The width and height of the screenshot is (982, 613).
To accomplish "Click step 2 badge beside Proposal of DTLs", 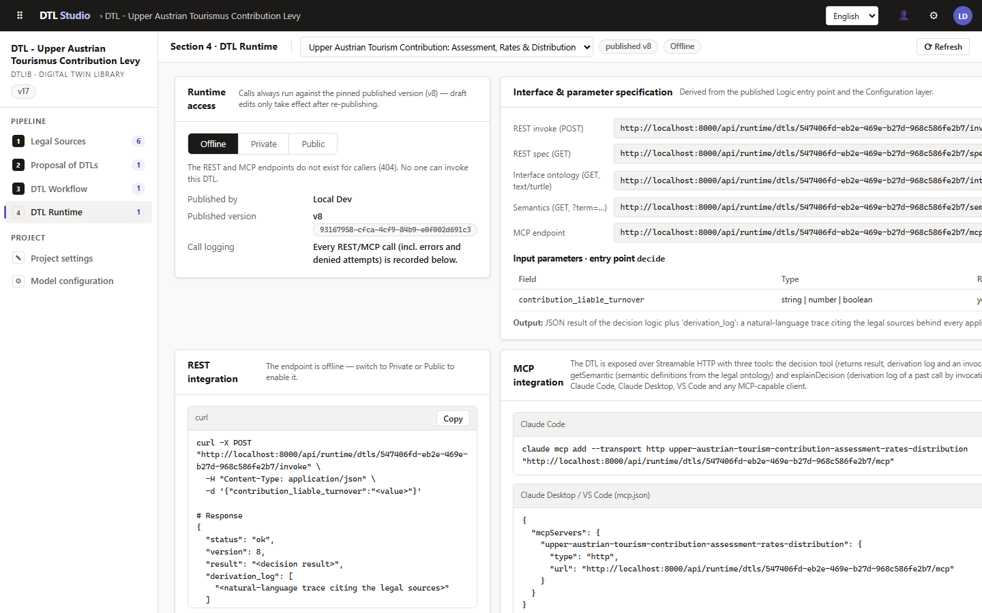I will [x=18, y=165].
